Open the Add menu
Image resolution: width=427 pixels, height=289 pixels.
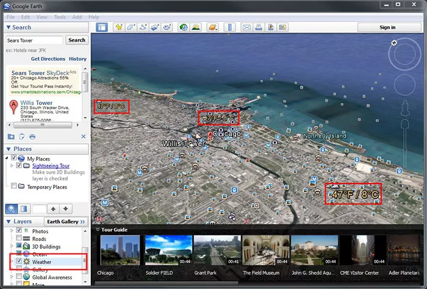point(77,17)
